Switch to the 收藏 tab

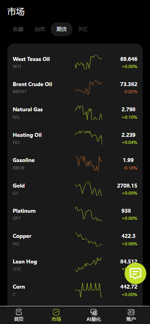[18, 29]
